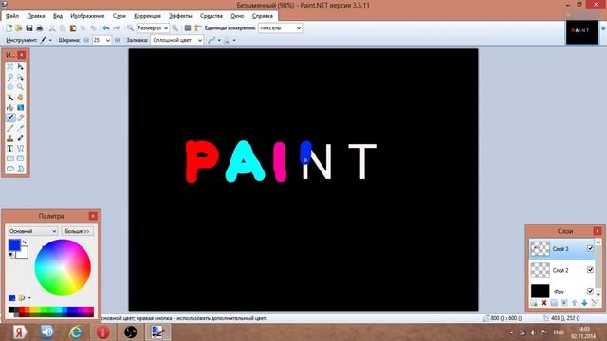This screenshot has height=341, width=607.
Task: Select the Recolor tool
Action: (x=21, y=138)
